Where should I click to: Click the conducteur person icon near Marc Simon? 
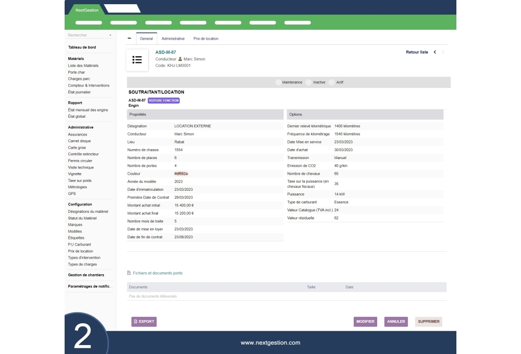180,59
